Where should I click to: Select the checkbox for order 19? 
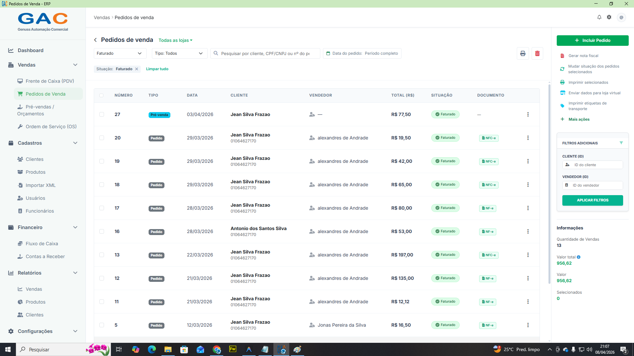102,161
